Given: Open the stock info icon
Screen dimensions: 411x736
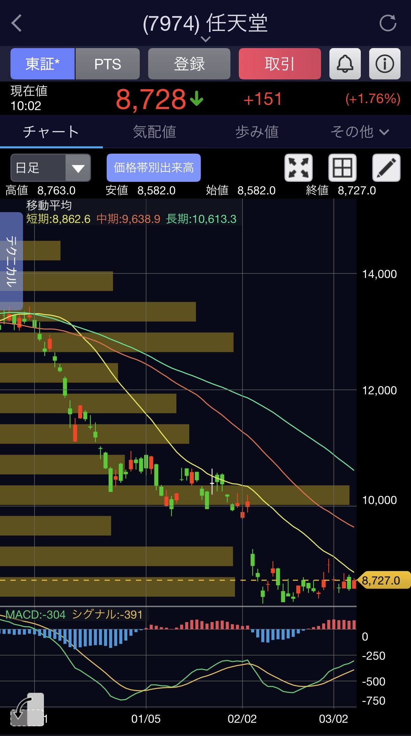Looking at the screenshot, I should pos(385,64).
